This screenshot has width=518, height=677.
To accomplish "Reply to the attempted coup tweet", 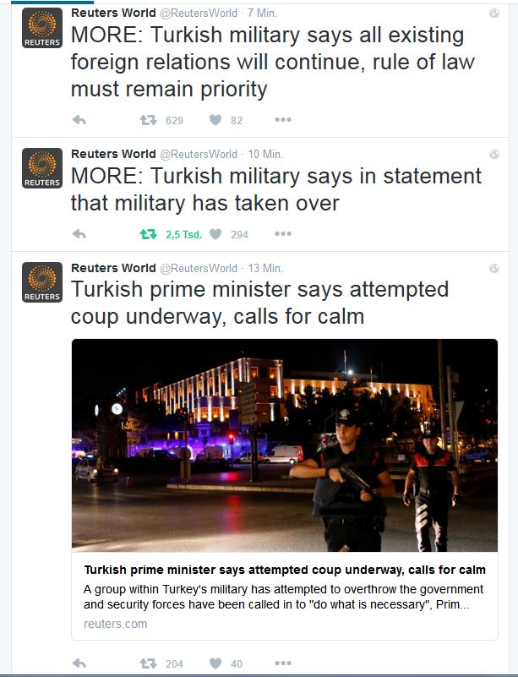I will (79, 663).
